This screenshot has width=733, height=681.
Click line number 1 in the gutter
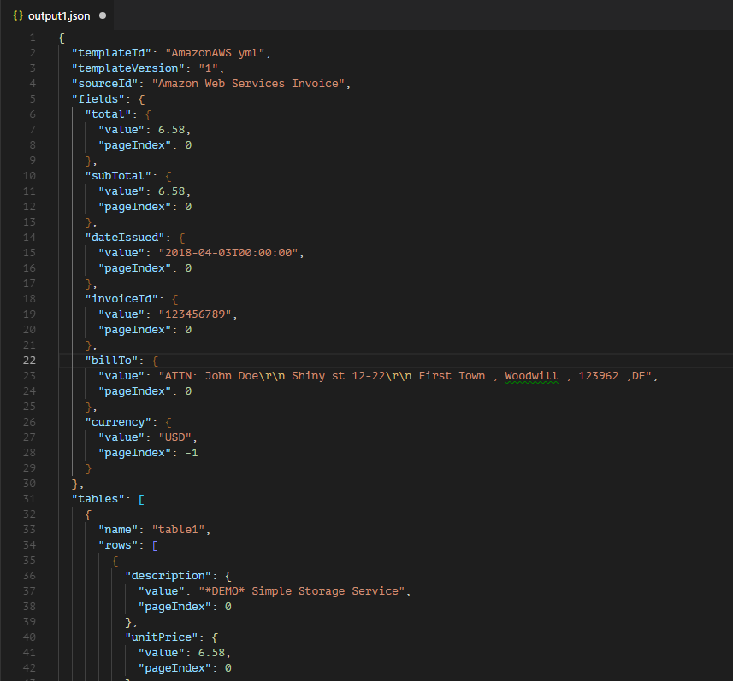32,37
